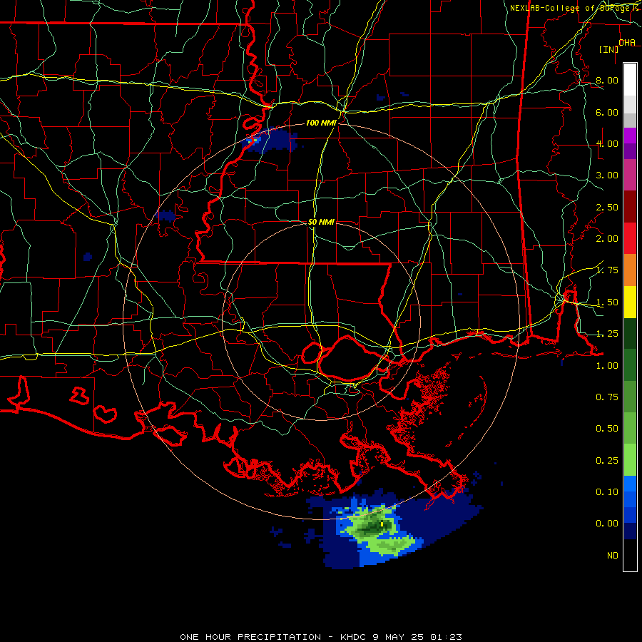Click the 0.50 legend value

607,429
